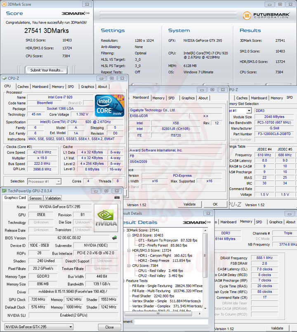Click the BIOS save chip icon in GPU-Z
The image size is (297, 332).
click(x=115, y=238)
